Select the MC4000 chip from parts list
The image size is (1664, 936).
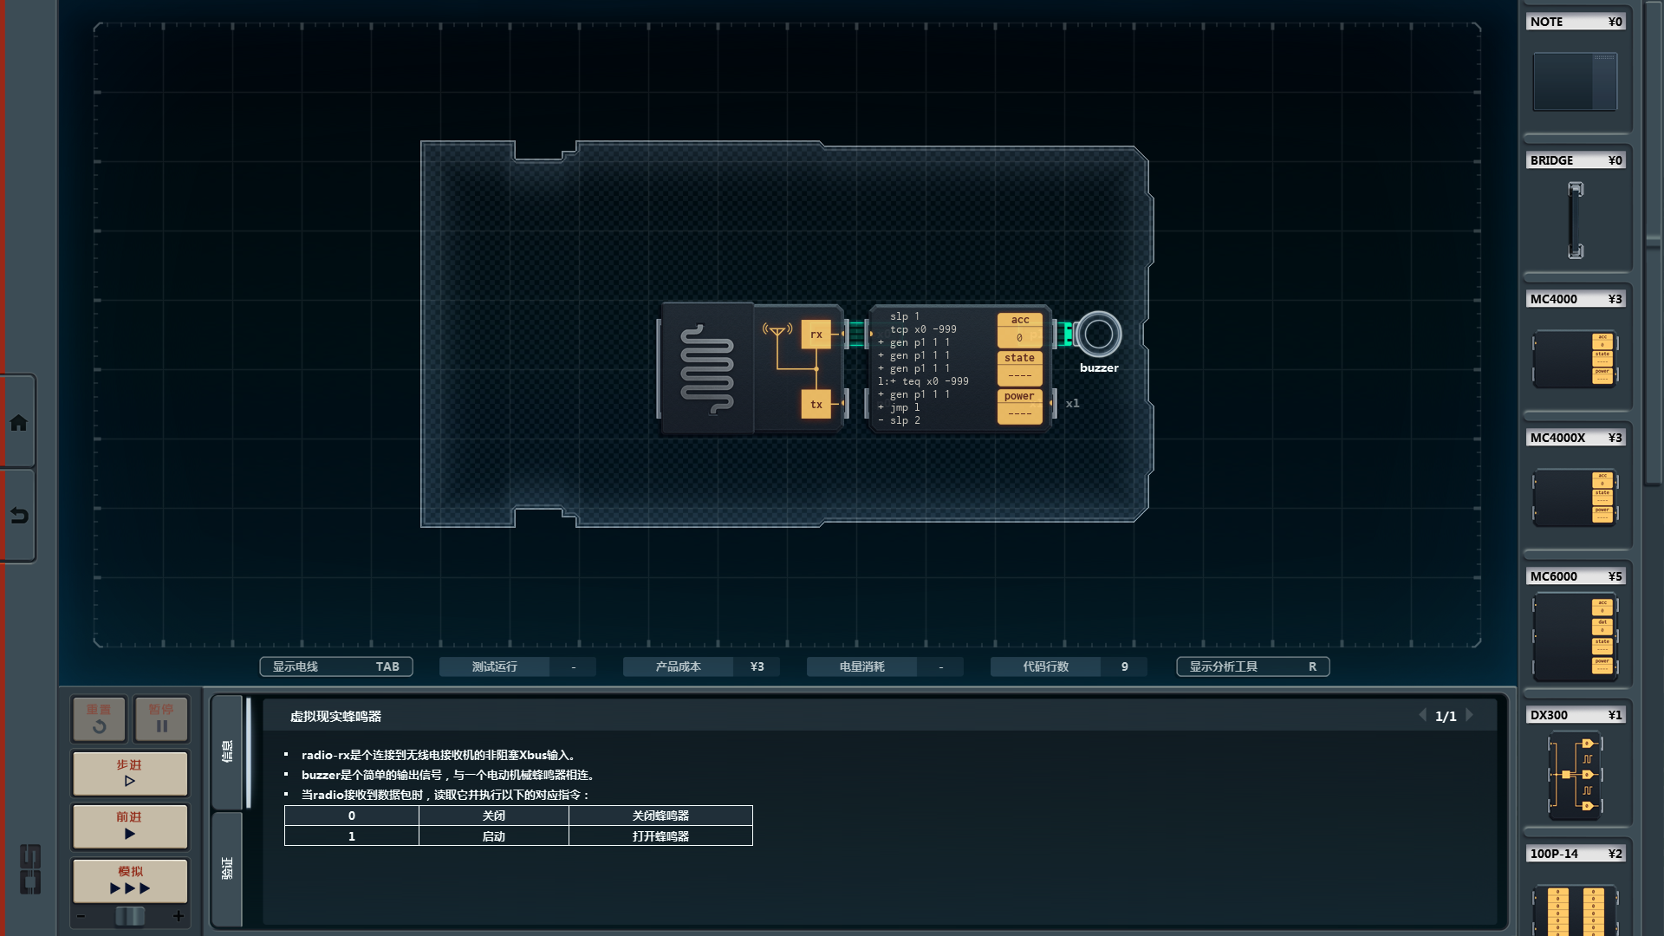point(1575,357)
